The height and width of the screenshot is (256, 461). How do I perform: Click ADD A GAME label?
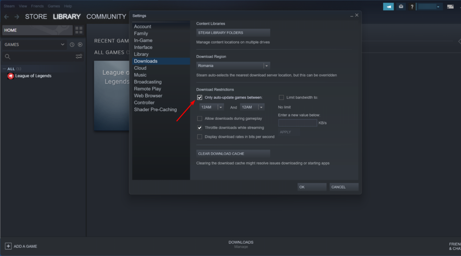click(x=25, y=246)
